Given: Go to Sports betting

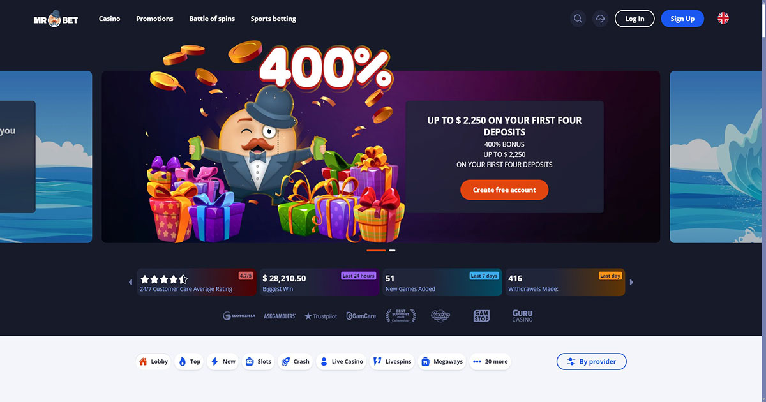Looking at the screenshot, I should point(273,19).
